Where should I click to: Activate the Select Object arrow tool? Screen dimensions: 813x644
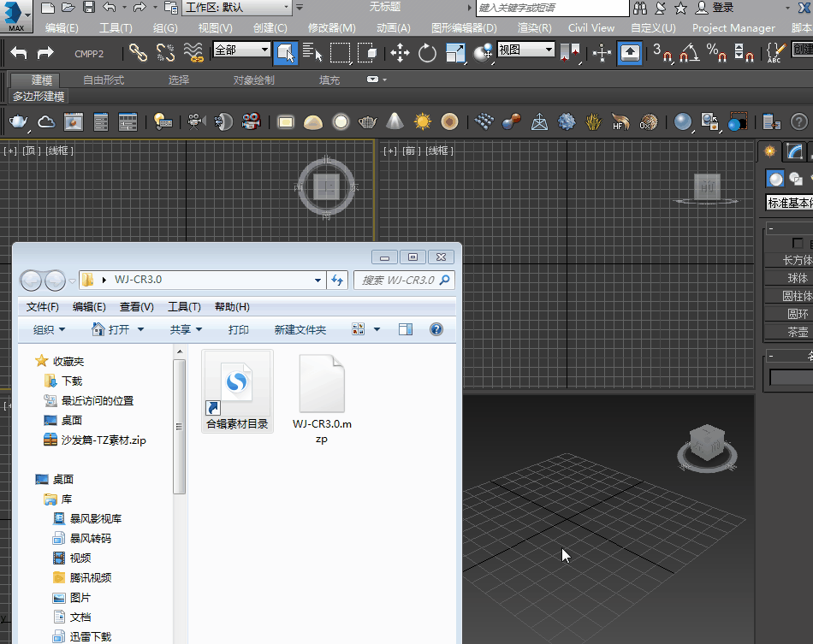pos(285,53)
